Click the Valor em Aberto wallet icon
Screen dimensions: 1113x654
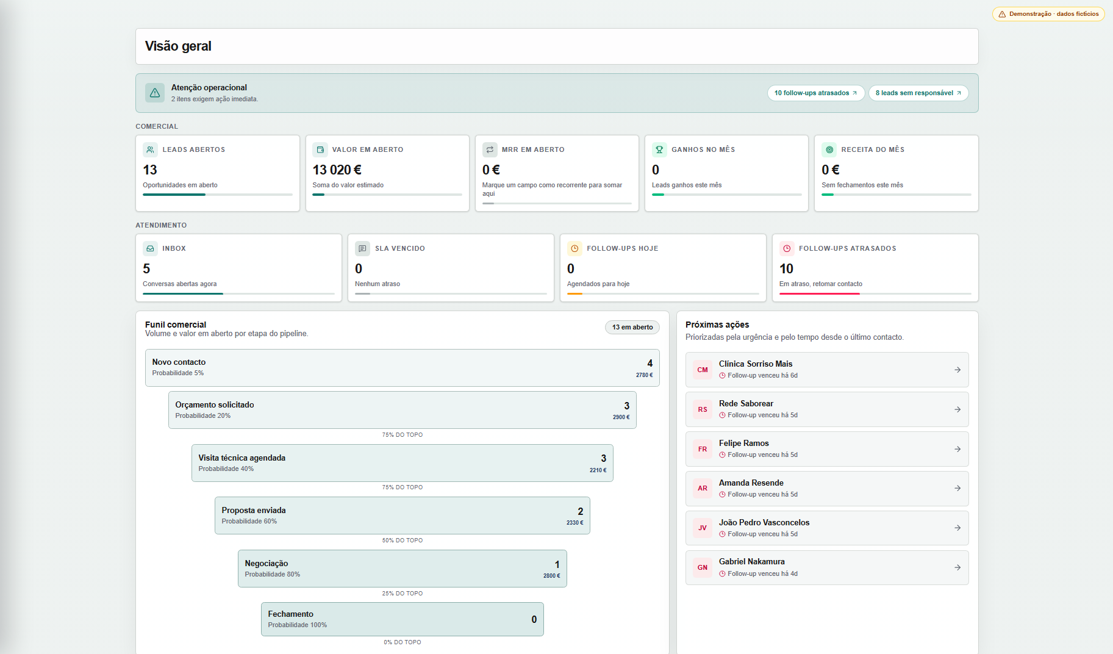pyautogui.click(x=320, y=149)
